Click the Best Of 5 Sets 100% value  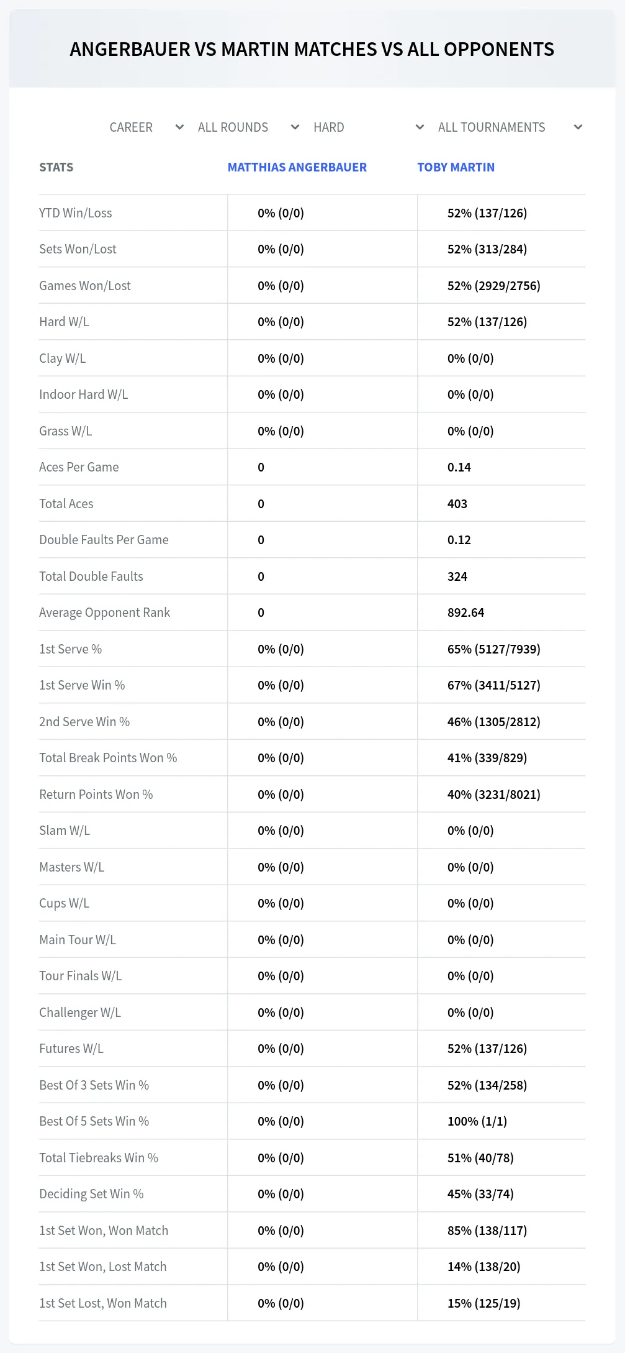tap(477, 1121)
